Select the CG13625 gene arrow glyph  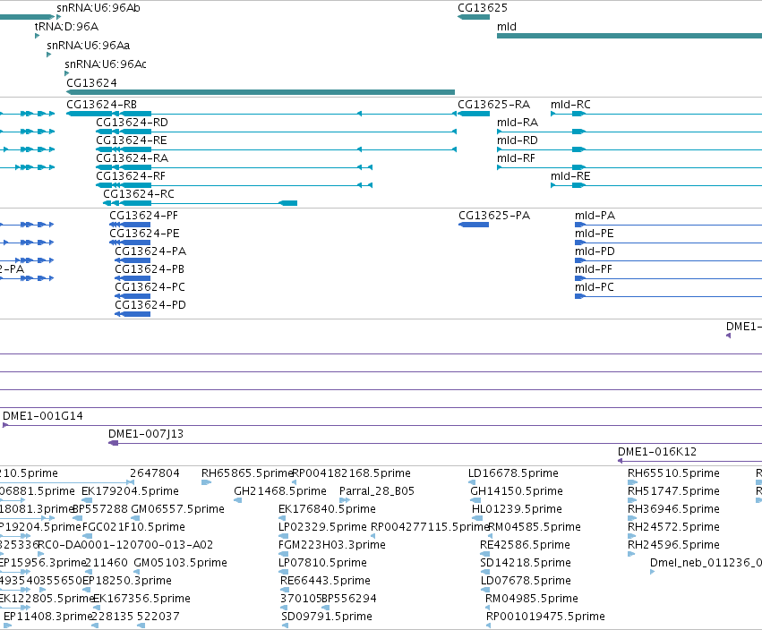pos(474,17)
